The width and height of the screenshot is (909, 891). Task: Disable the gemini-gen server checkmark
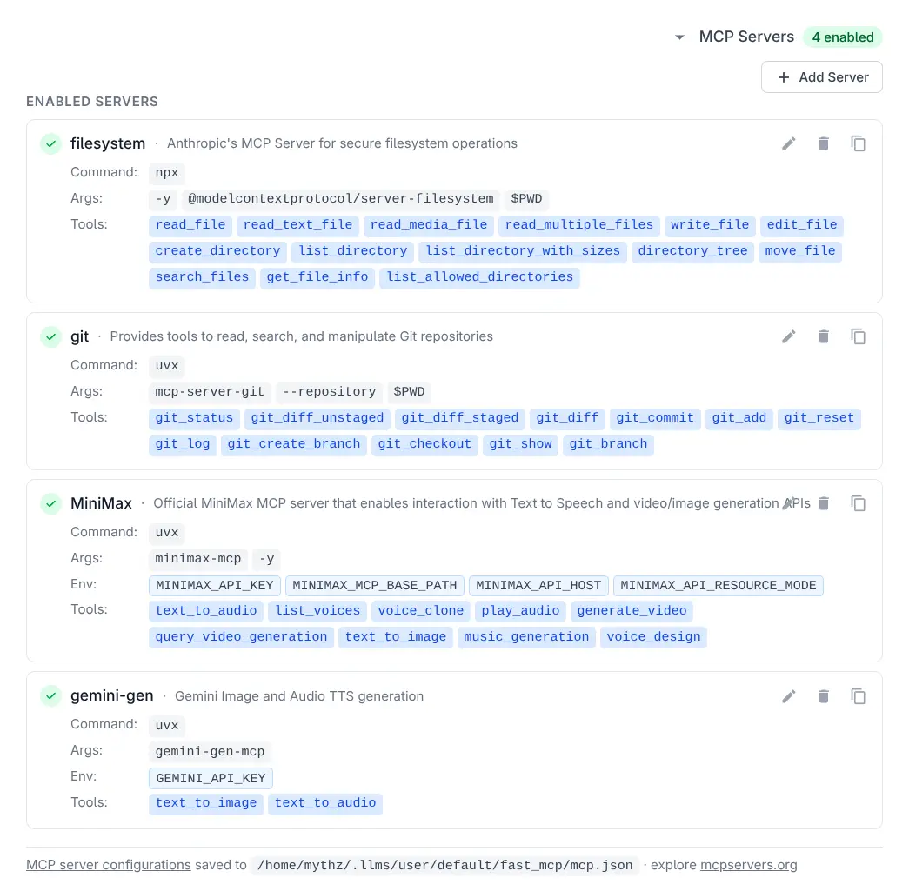click(51, 696)
